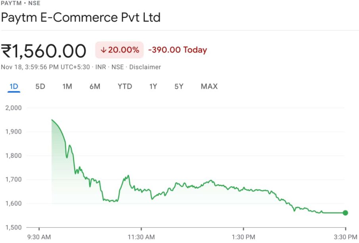Click the 9:30 AM axis label
This screenshot has width=359, height=243.
point(39,237)
